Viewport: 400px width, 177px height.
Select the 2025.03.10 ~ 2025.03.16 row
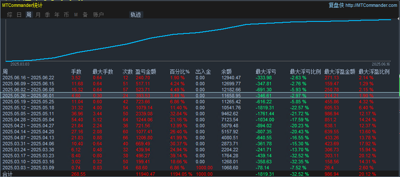pos(200,162)
